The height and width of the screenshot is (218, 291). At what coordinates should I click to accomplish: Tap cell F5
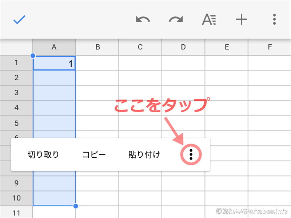[270, 123]
